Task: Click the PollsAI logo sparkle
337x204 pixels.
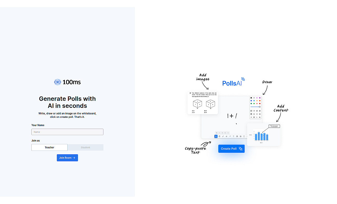Action: pyautogui.click(x=243, y=79)
